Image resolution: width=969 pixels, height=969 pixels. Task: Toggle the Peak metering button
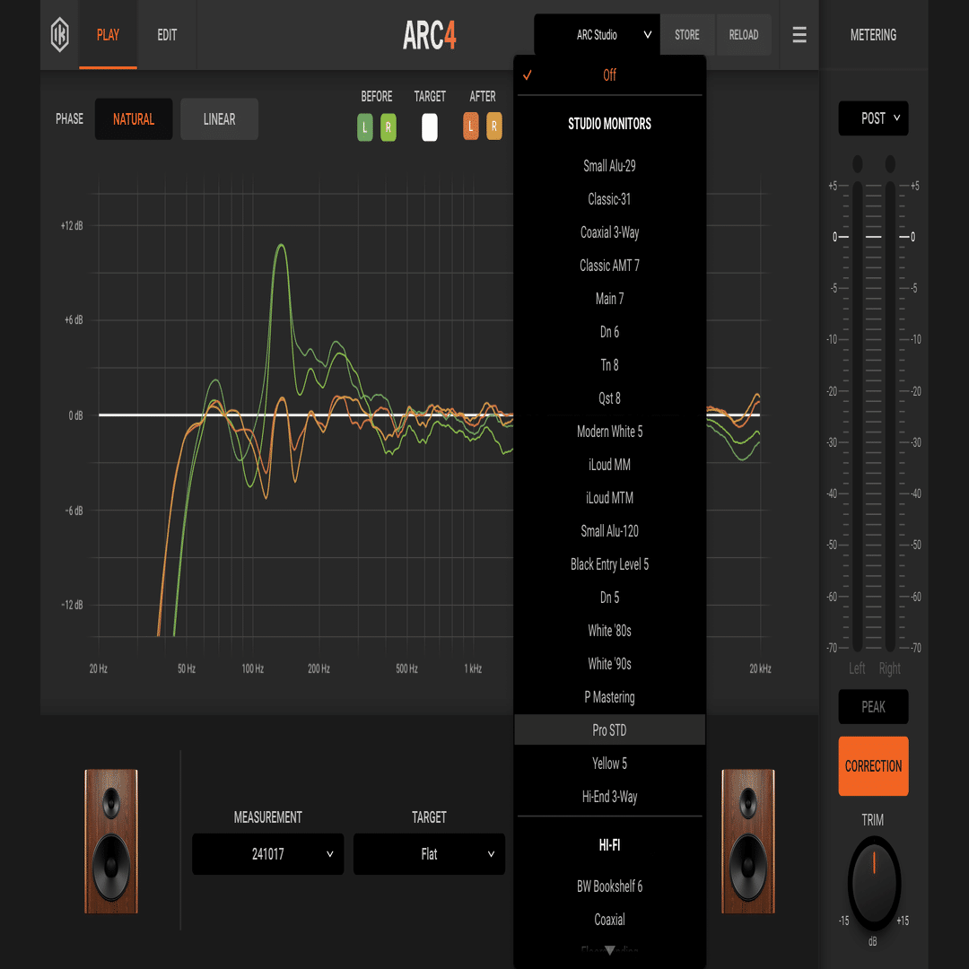pyautogui.click(x=873, y=706)
